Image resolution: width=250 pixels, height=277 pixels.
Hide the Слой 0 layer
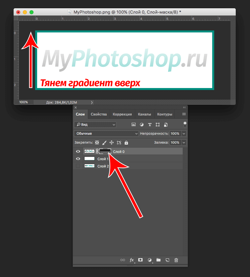78,151
